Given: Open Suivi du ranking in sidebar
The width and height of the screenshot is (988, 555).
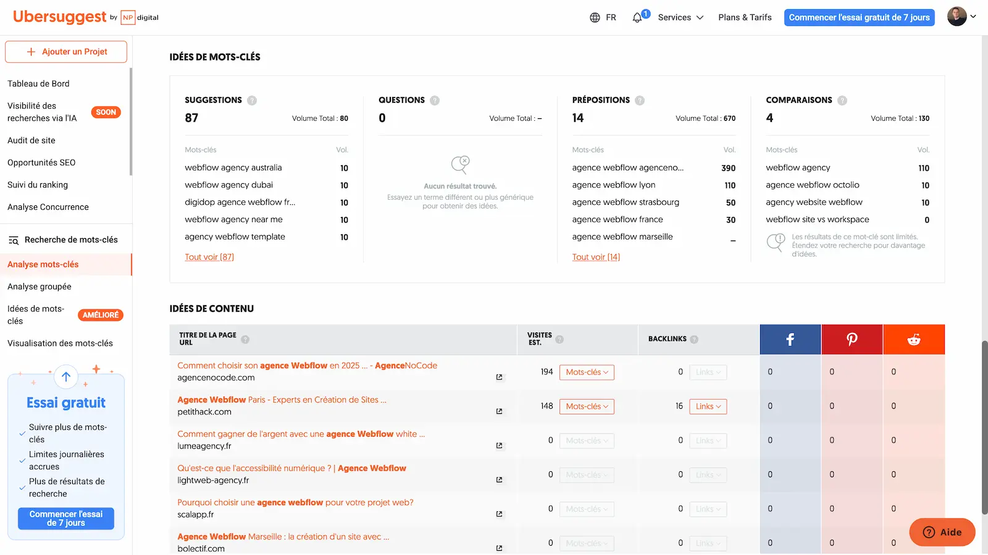Looking at the screenshot, I should [38, 185].
